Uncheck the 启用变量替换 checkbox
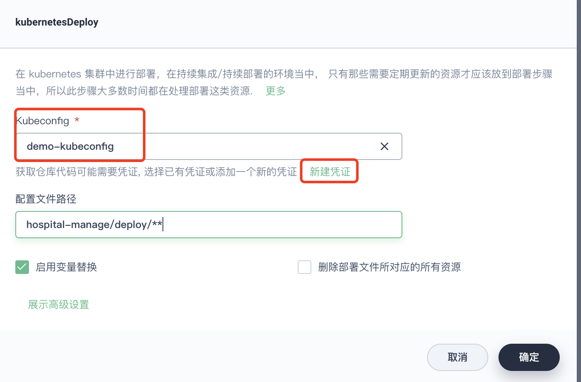The width and height of the screenshot is (581, 382). pyautogui.click(x=22, y=267)
